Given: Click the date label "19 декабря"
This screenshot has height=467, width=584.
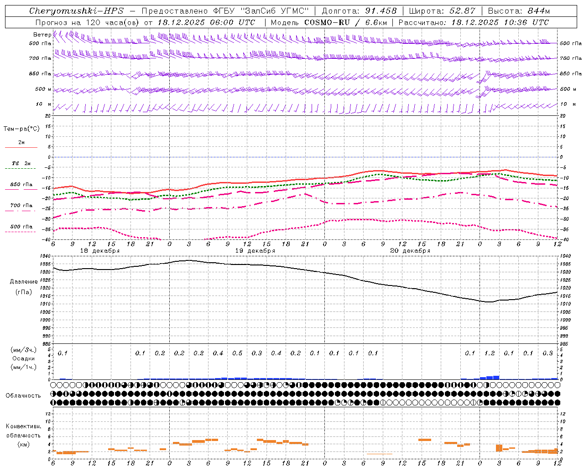Looking at the screenshot, I should click(255, 251).
